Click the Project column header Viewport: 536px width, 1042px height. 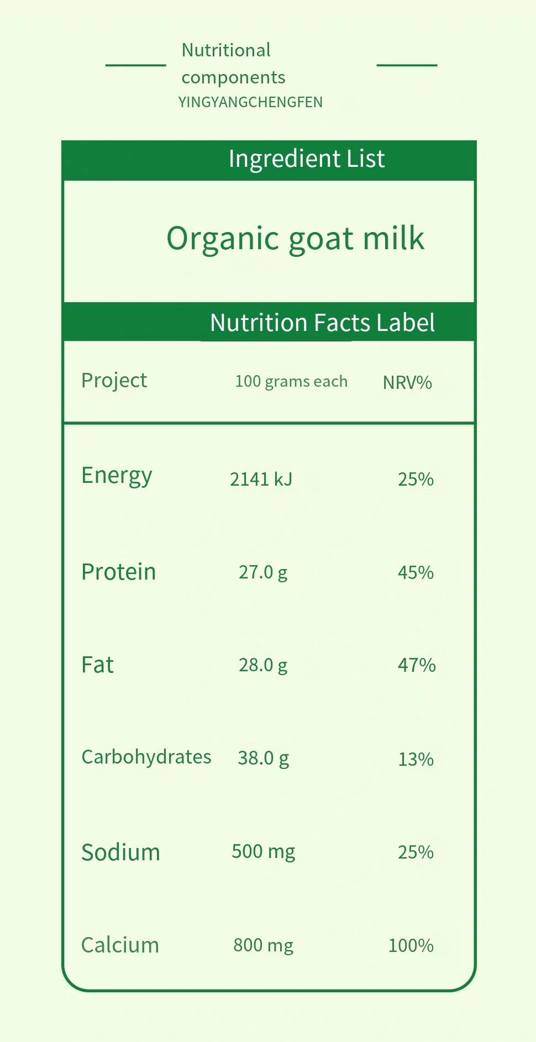tap(114, 381)
